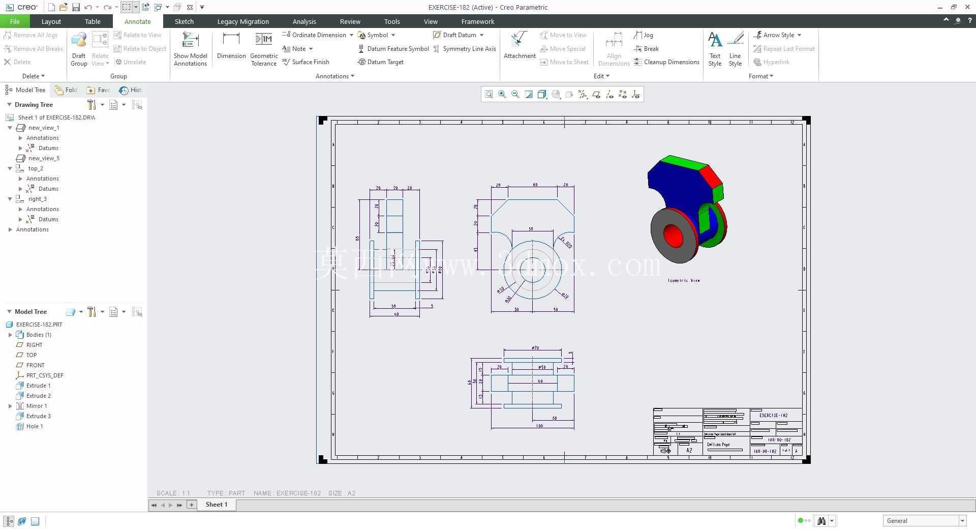Click the Jog tool

[644, 35]
